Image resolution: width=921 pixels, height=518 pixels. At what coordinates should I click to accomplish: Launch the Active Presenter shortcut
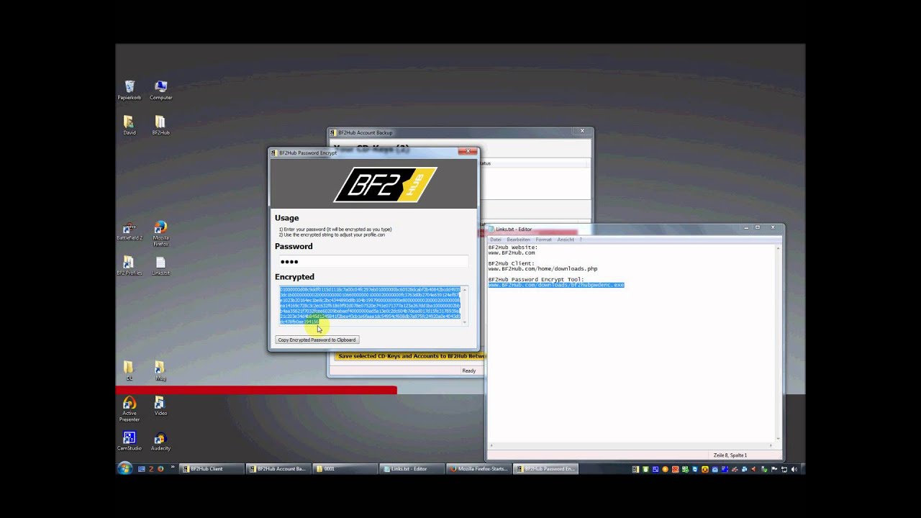tap(130, 409)
